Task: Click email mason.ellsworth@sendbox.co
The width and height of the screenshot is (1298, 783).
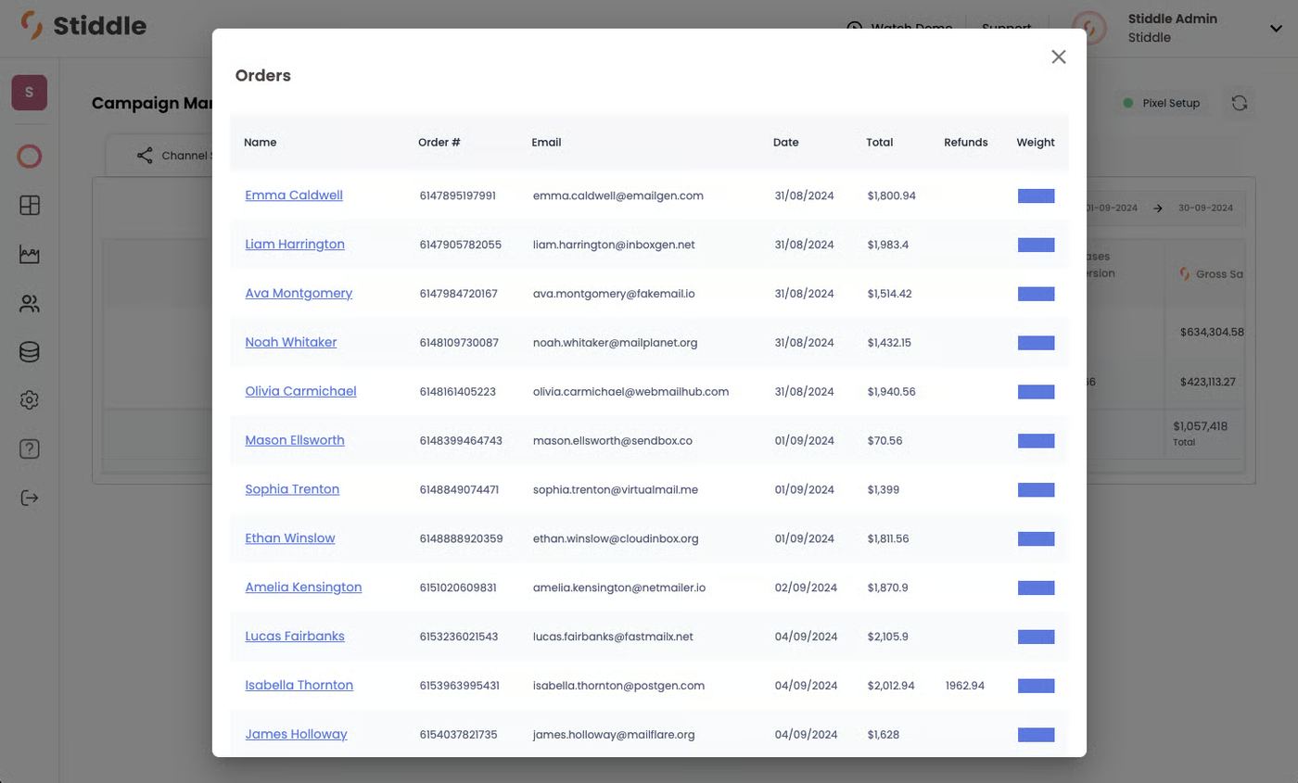Action: [x=613, y=441]
